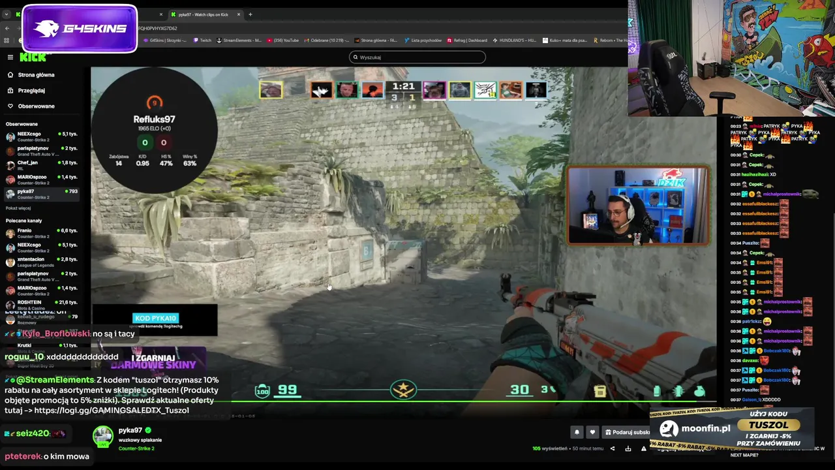Open the Refrag Dashboard bookmark
The height and width of the screenshot is (470, 835).
467,40
